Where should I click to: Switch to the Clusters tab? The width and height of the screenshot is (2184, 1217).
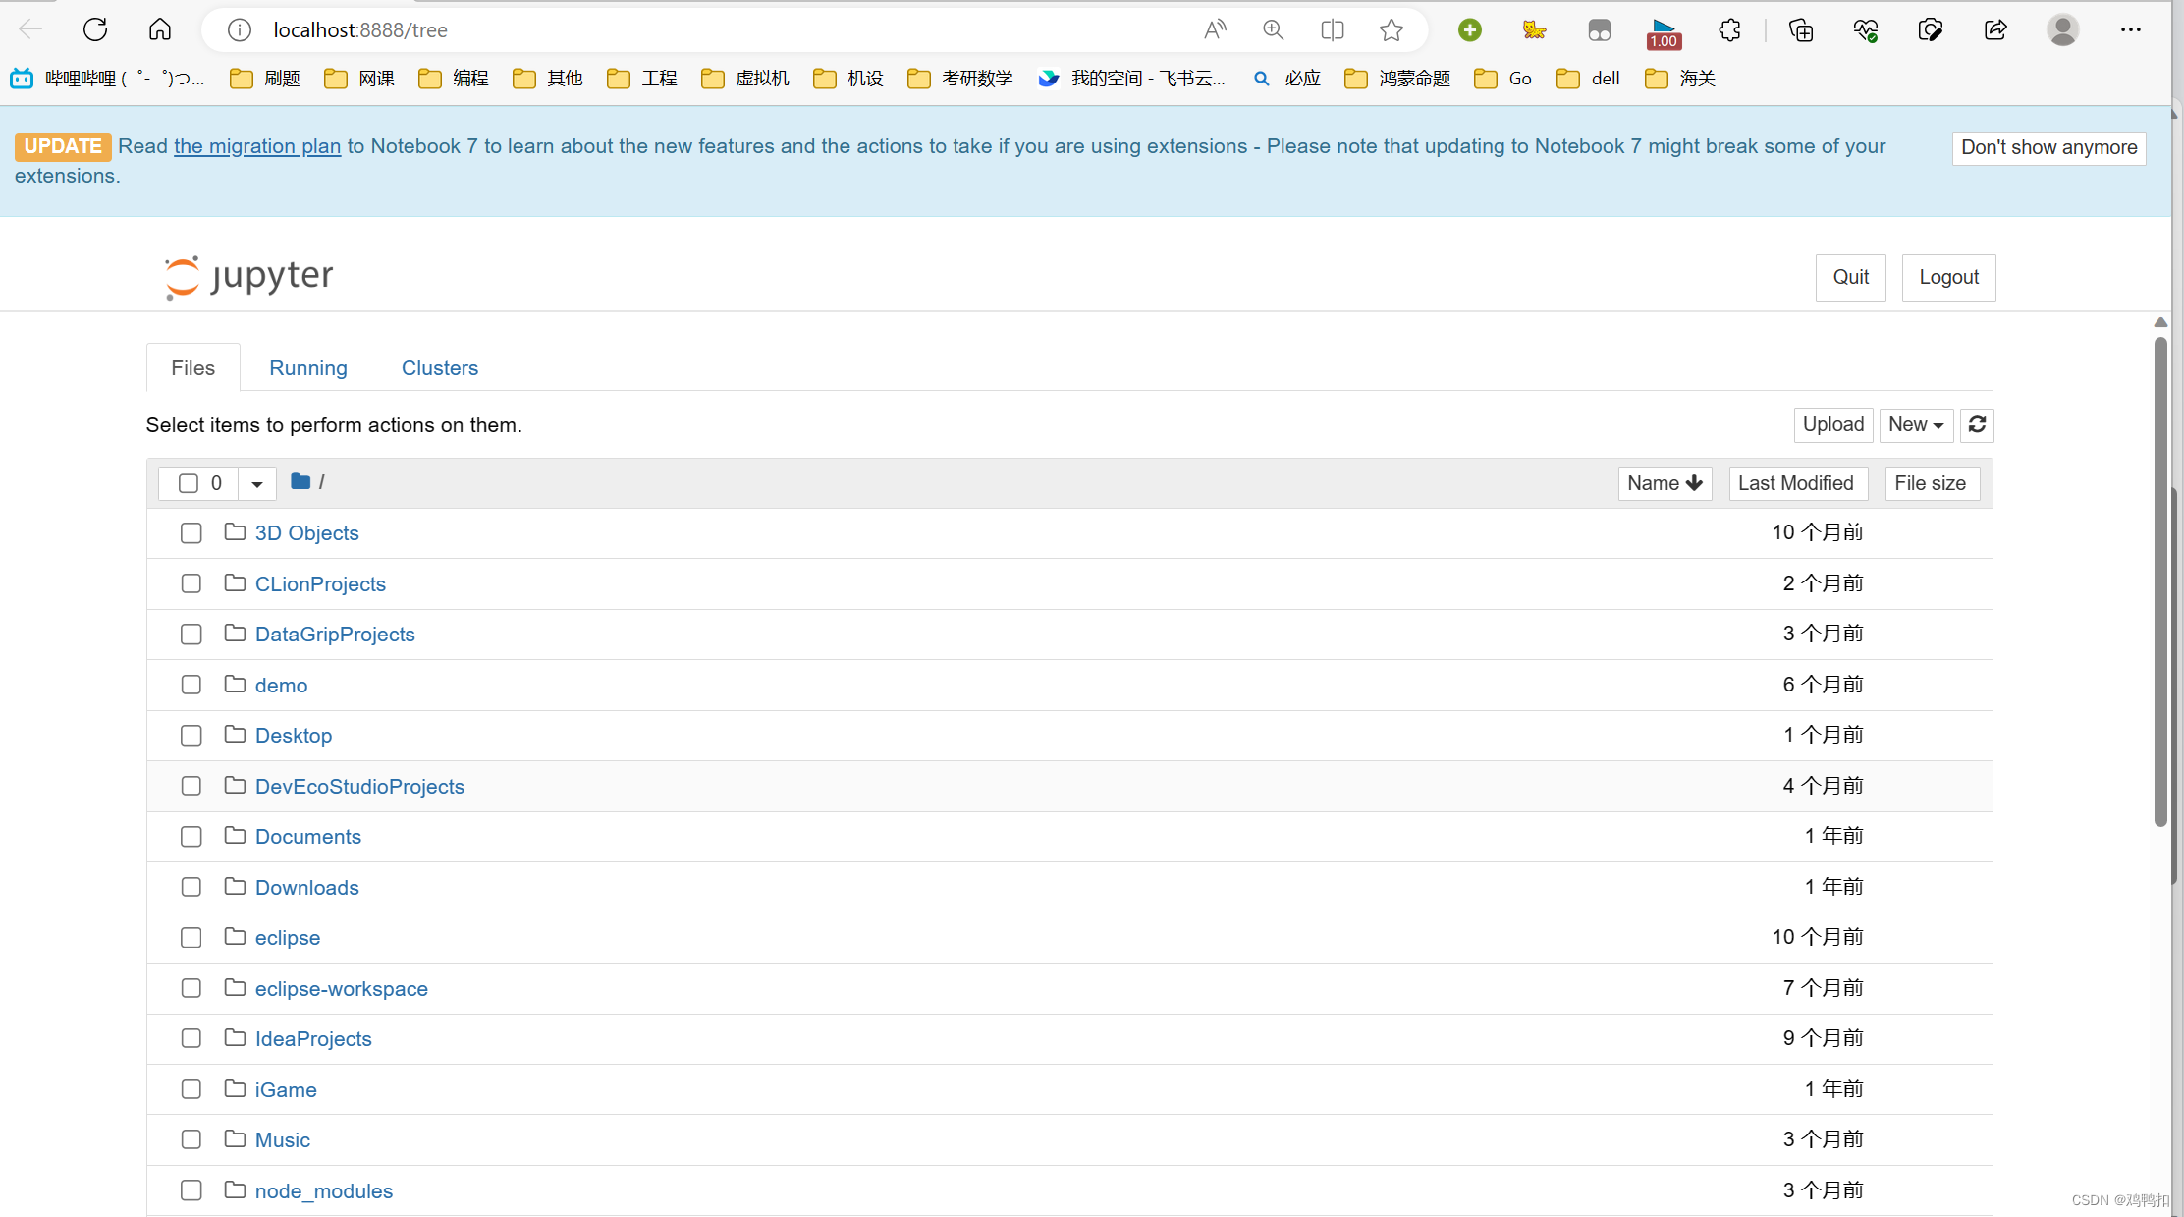pyautogui.click(x=439, y=367)
